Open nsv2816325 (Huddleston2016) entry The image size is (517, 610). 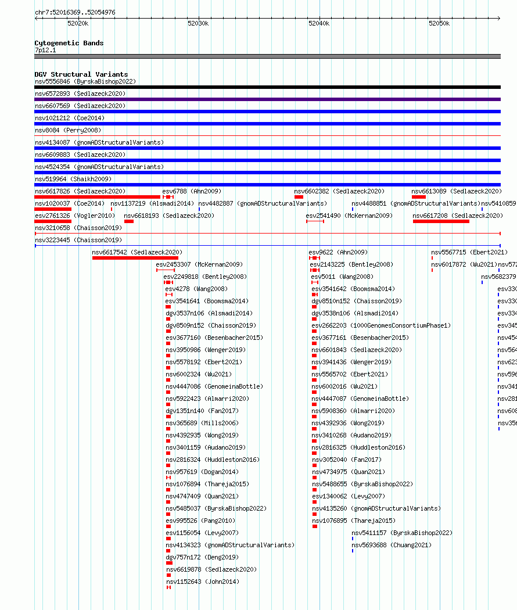point(358,447)
